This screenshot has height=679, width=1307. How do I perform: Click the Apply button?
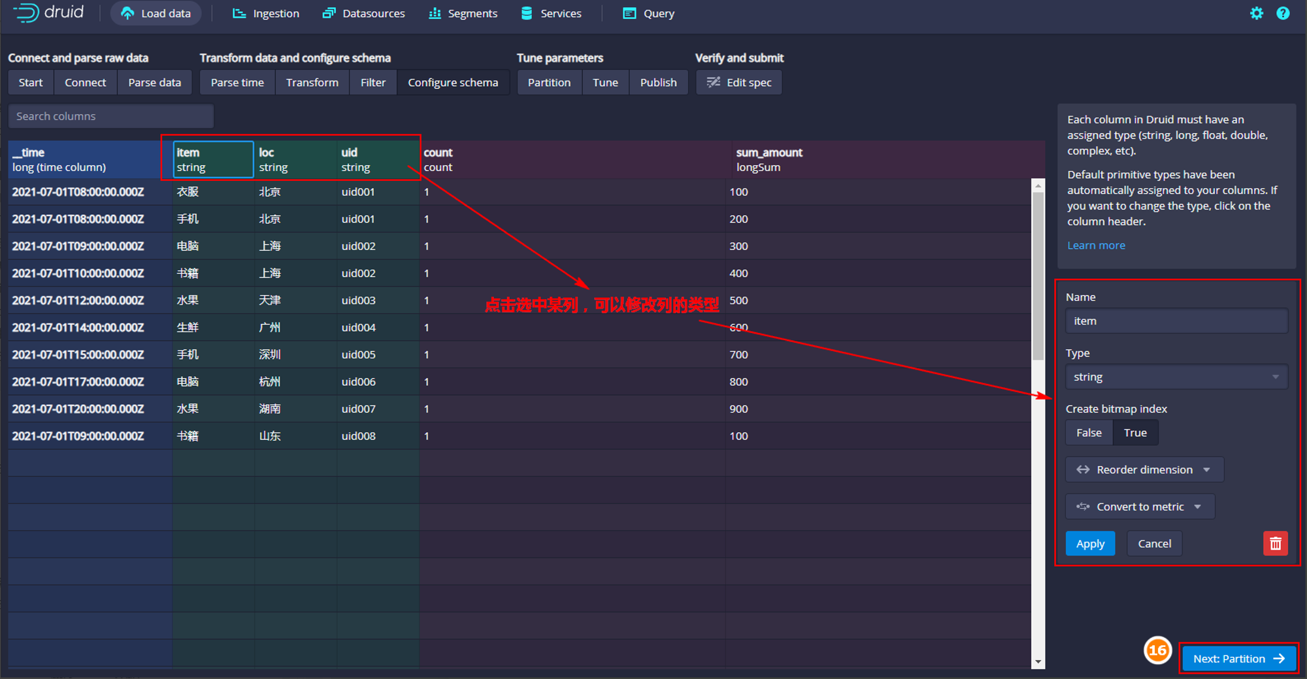click(x=1090, y=543)
